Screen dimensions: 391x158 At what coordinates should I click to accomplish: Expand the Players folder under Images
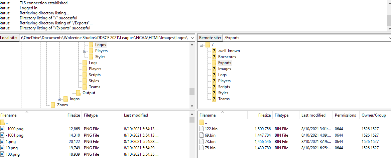[x=85, y=51]
